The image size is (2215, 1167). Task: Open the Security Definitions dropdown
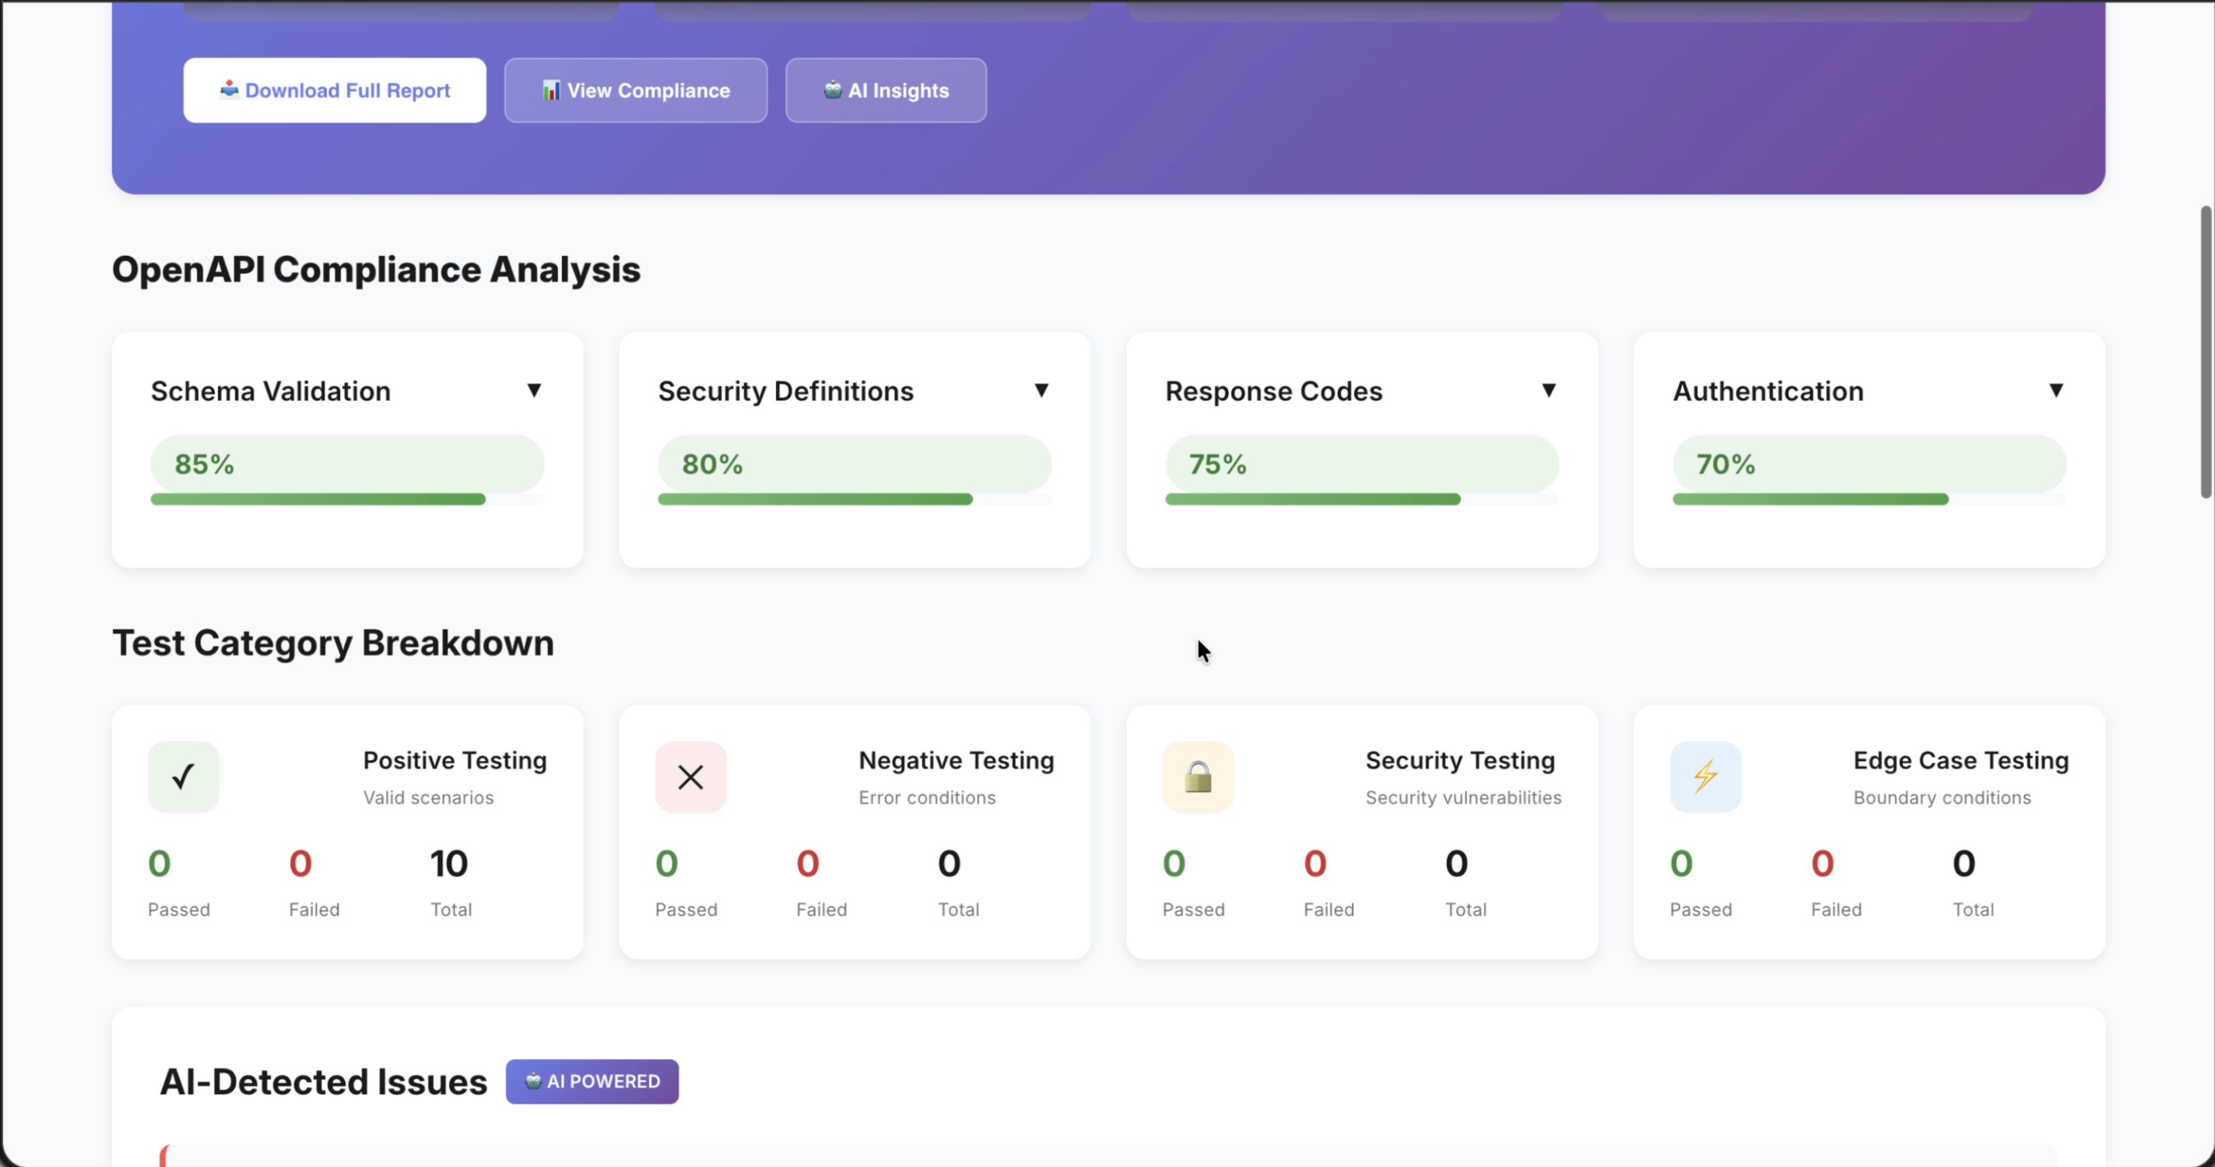pyautogui.click(x=1042, y=390)
